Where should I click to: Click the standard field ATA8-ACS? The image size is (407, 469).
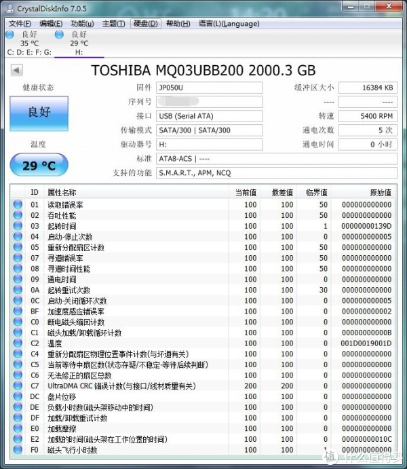tap(277, 159)
